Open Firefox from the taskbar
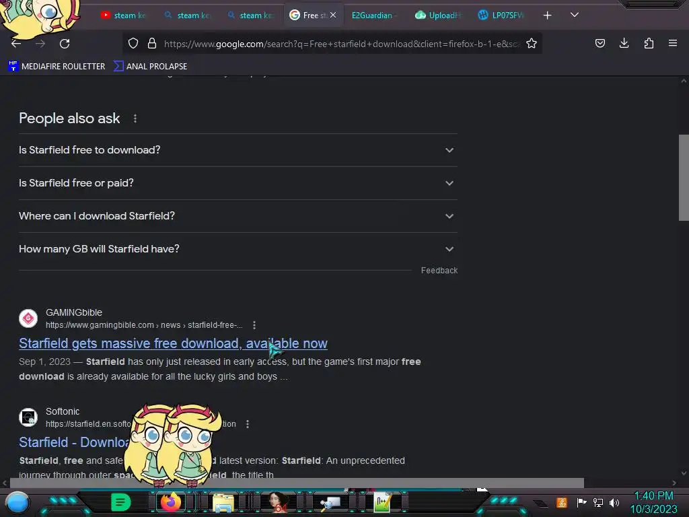Viewport: 689px width, 517px height. [x=171, y=502]
